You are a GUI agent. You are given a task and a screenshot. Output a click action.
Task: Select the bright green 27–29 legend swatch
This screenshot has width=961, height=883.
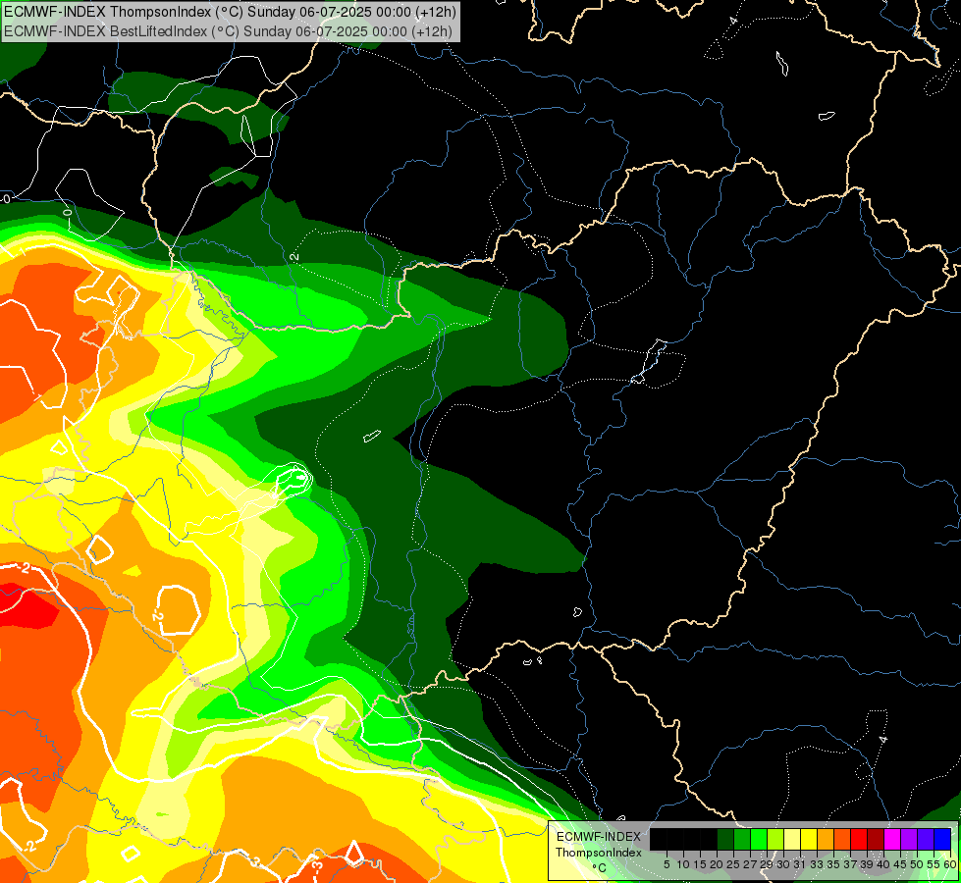point(759,840)
